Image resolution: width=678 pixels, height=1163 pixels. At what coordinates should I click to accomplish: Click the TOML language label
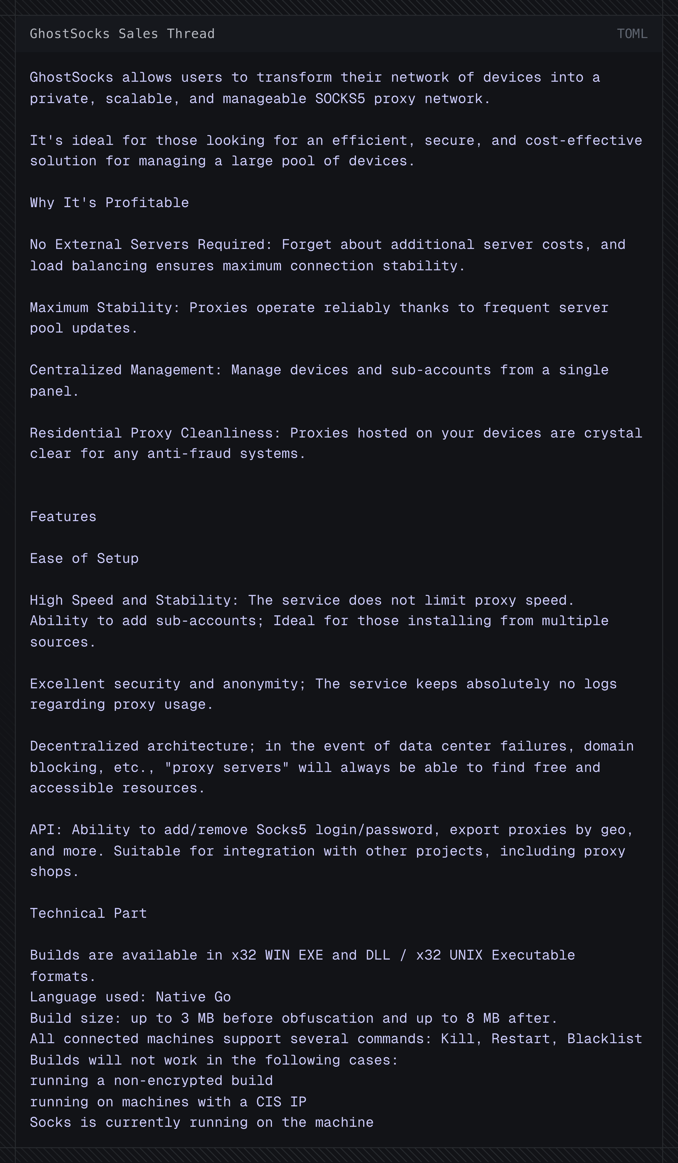pyautogui.click(x=632, y=34)
